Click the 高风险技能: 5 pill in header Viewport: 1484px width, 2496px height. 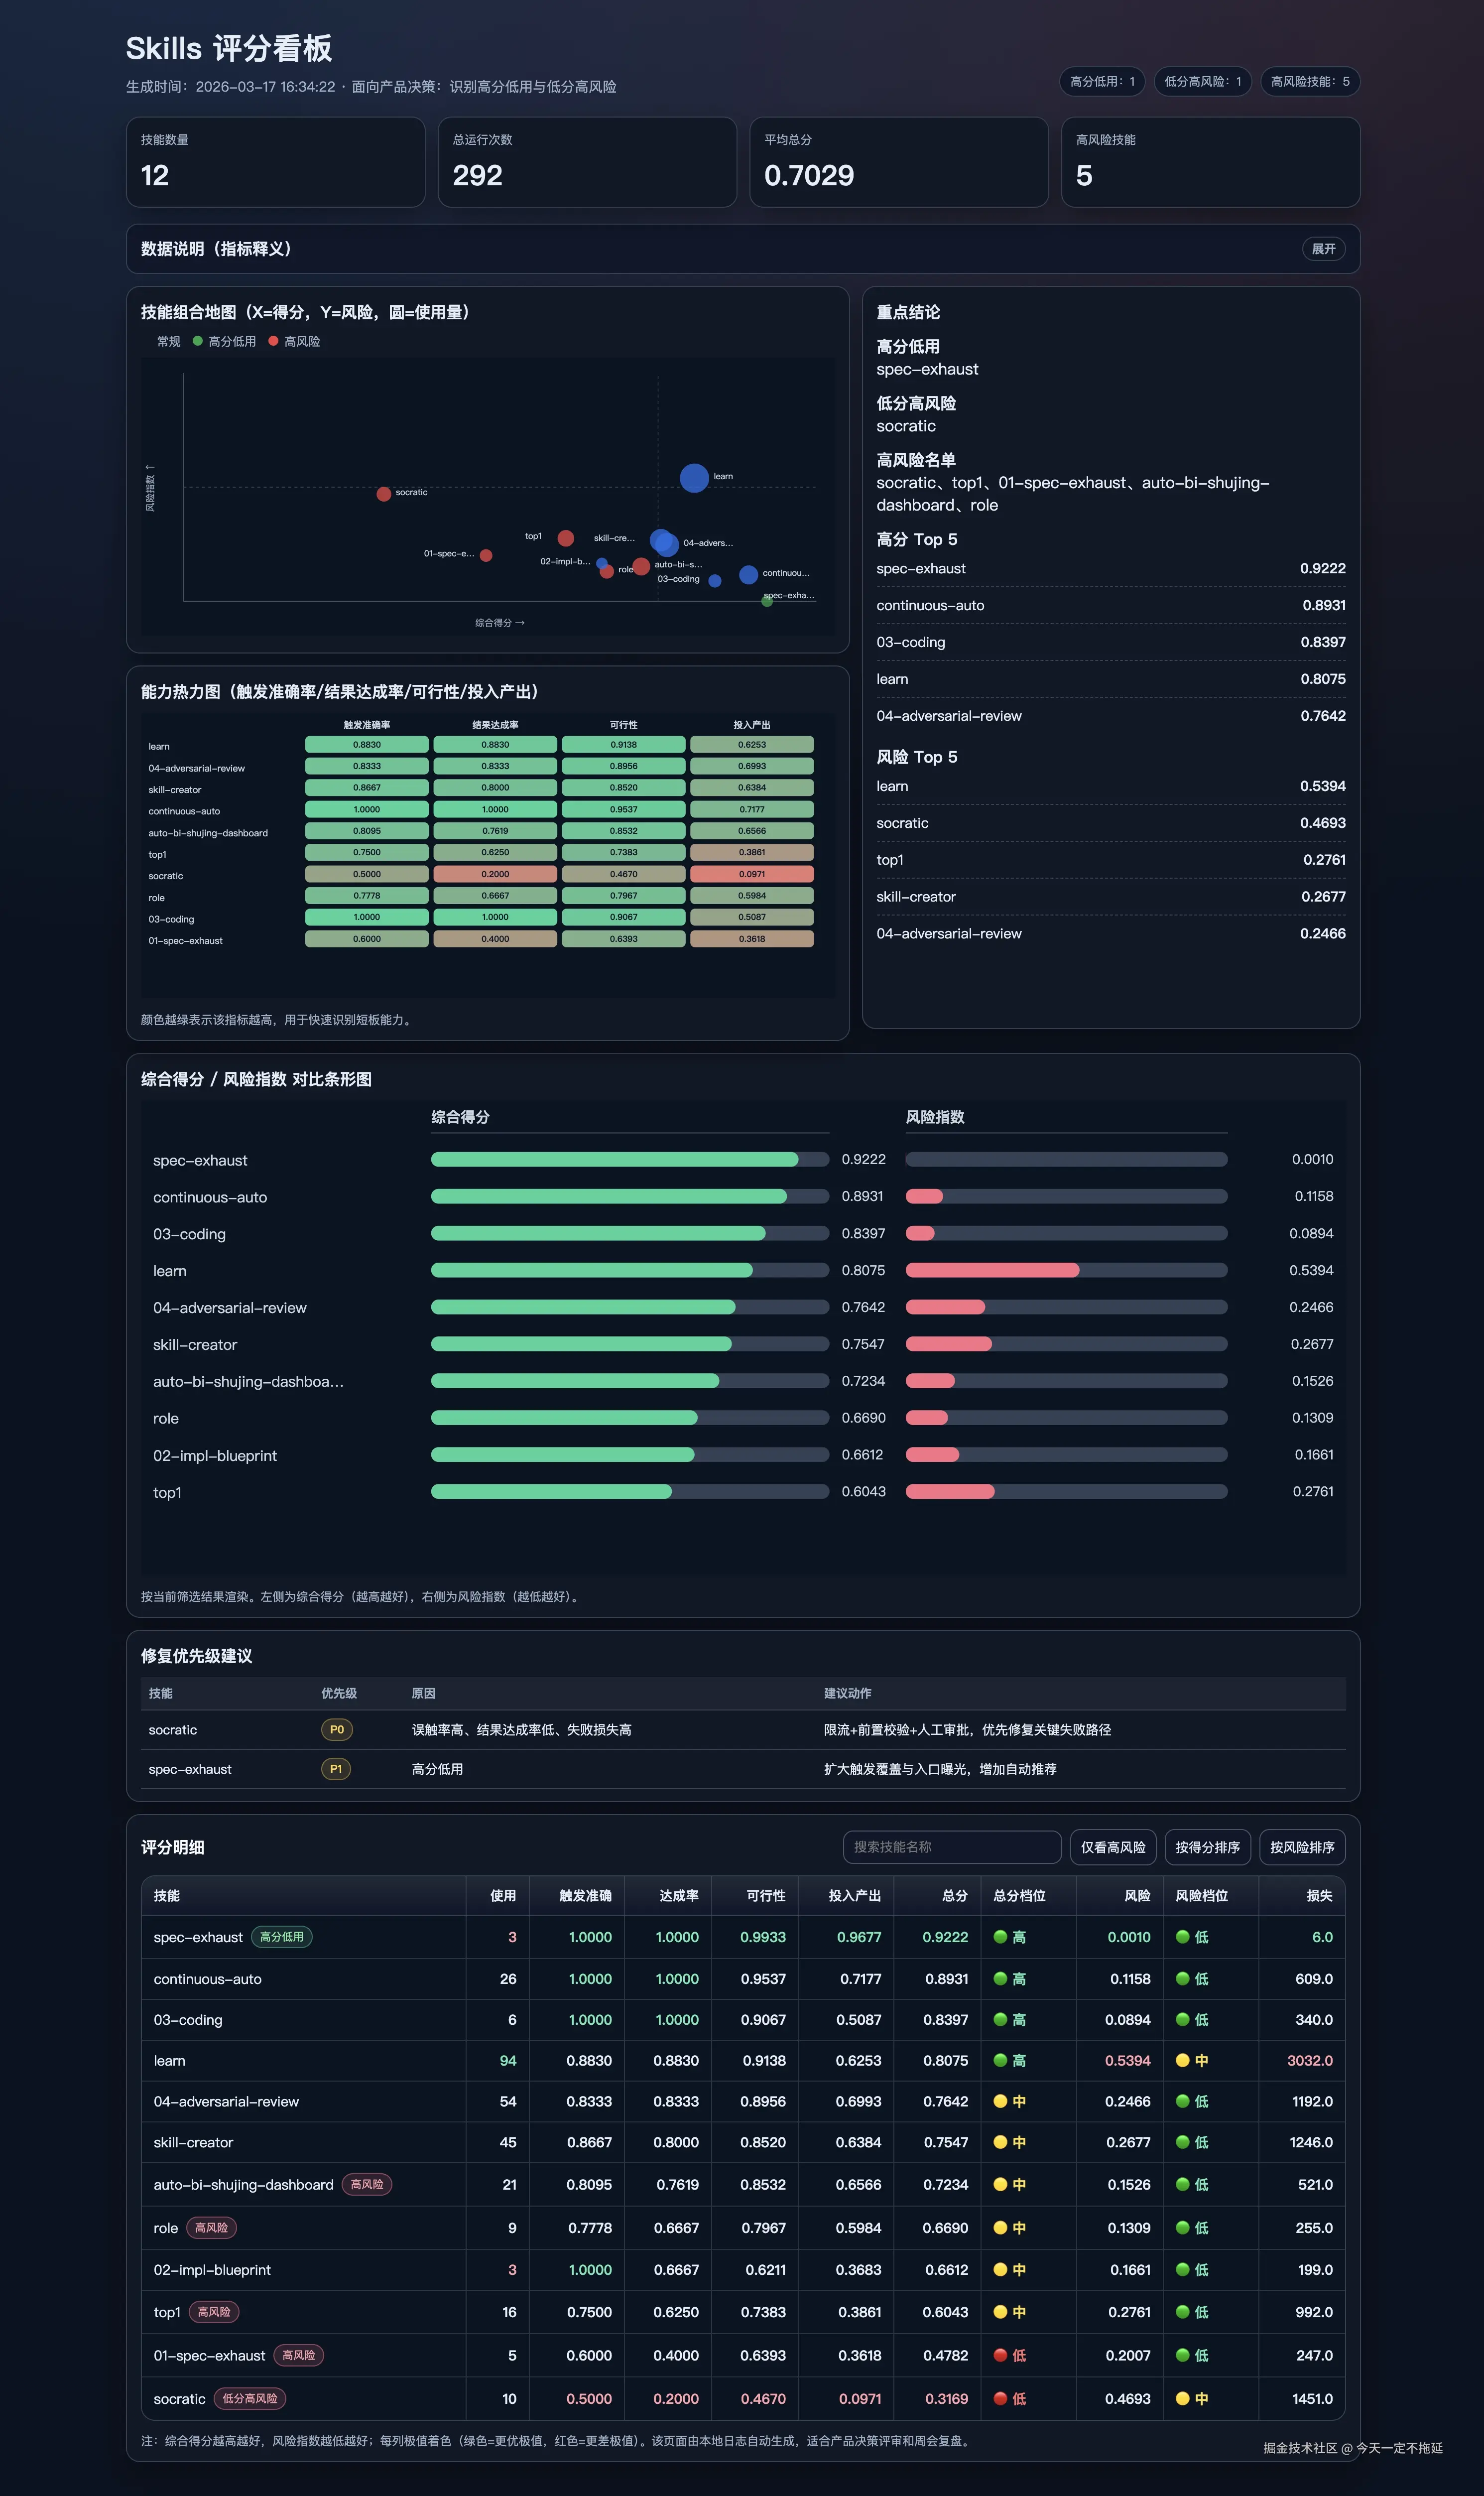(1309, 82)
